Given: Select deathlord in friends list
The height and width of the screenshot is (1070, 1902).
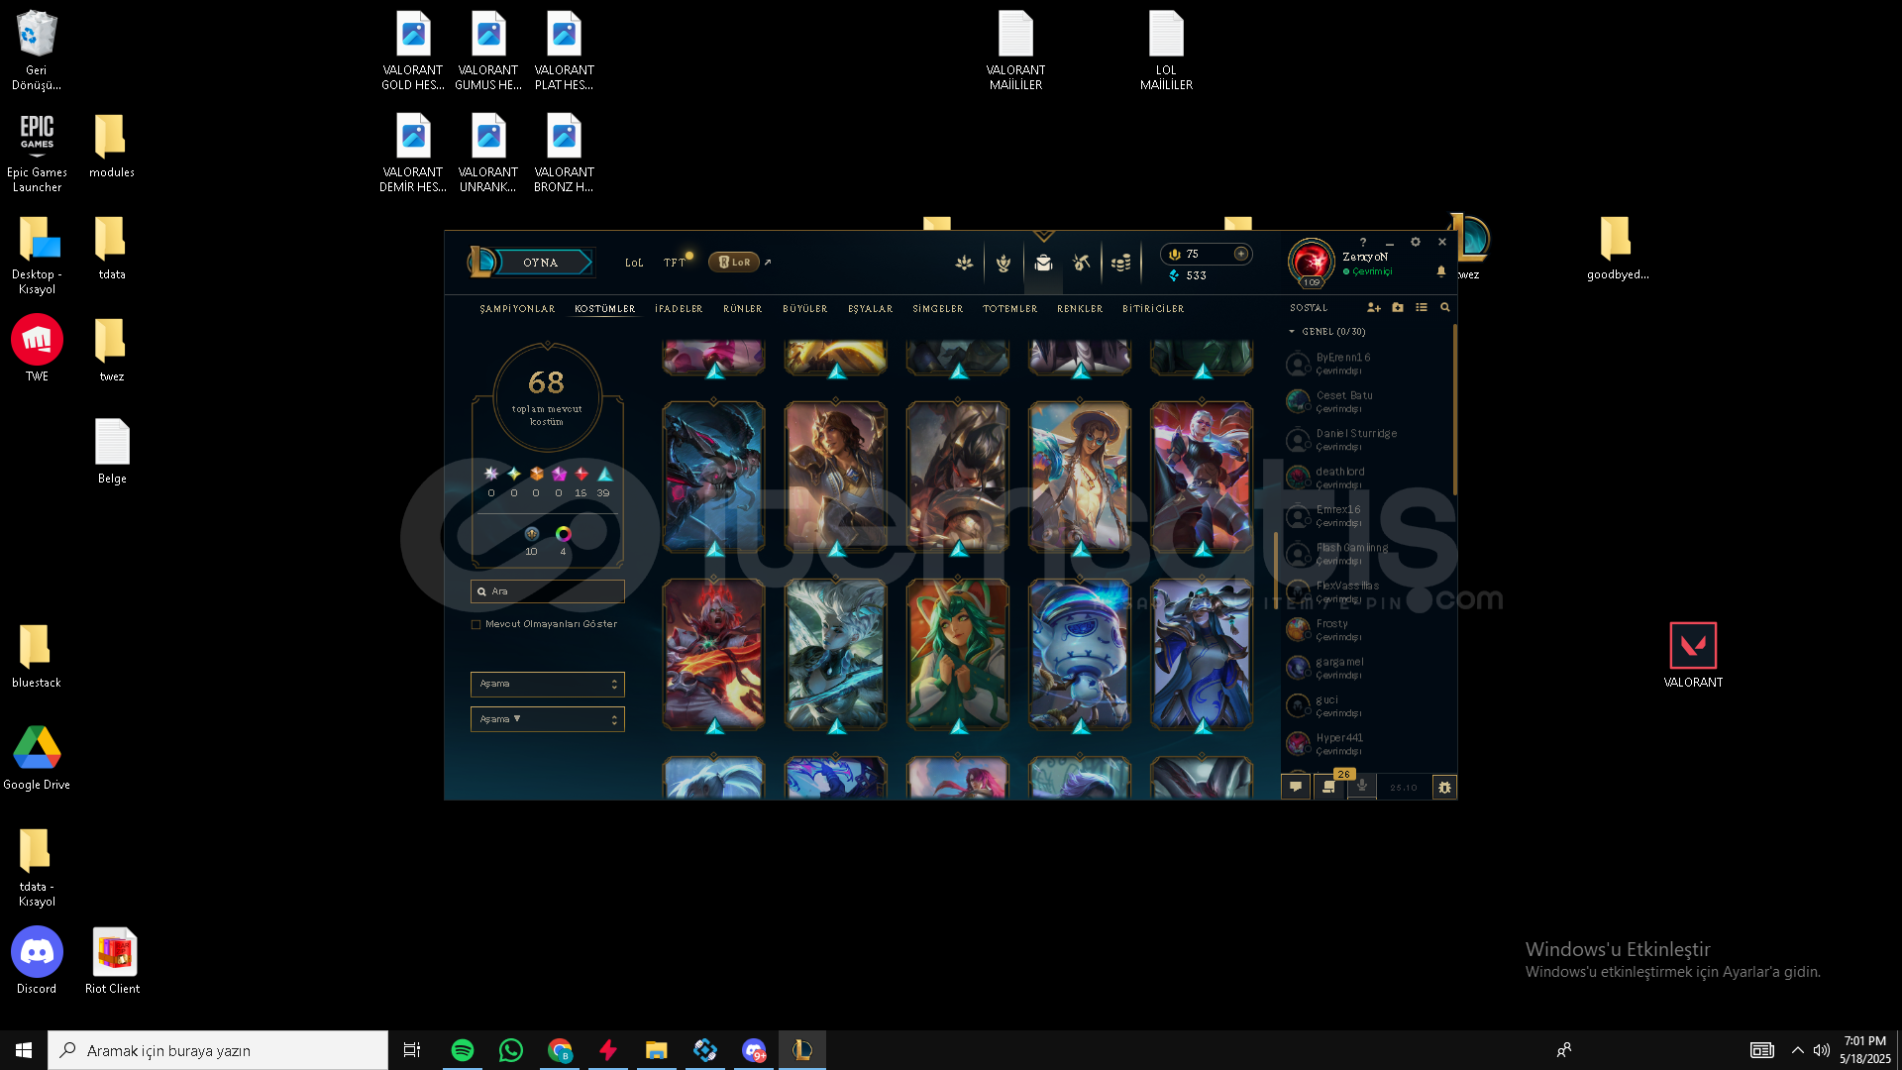Looking at the screenshot, I should (1367, 478).
